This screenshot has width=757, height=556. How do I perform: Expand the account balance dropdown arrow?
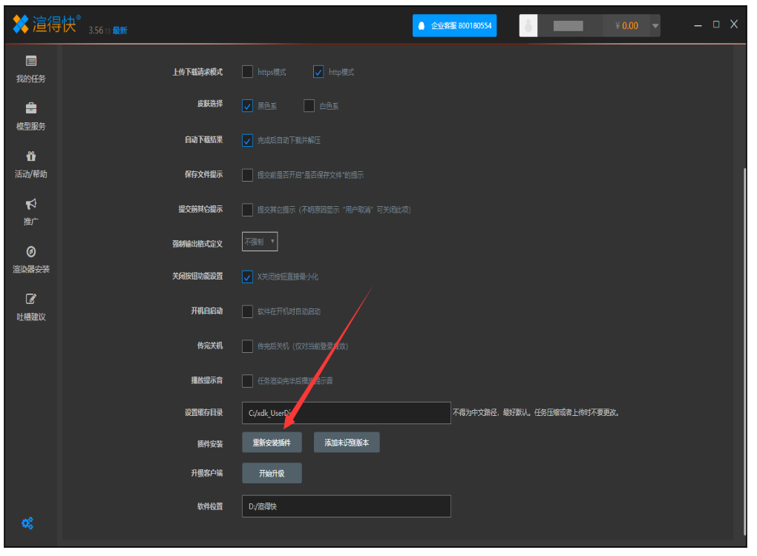(655, 26)
